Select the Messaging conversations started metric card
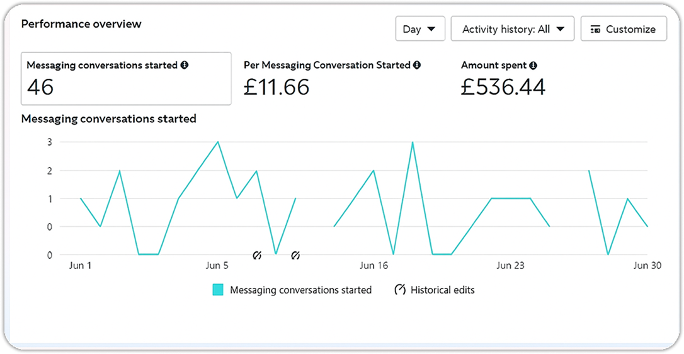 [126, 79]
